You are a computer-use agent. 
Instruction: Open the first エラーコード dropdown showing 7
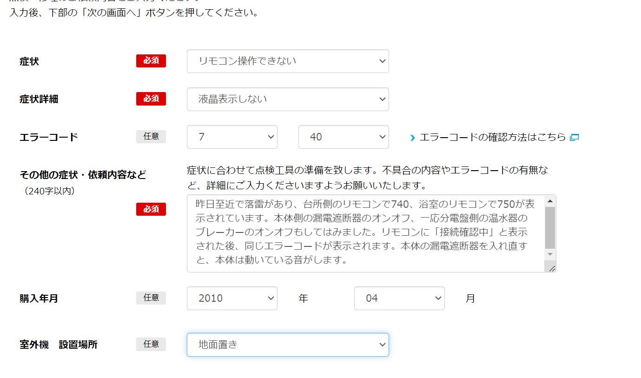[x=232, y=137]
